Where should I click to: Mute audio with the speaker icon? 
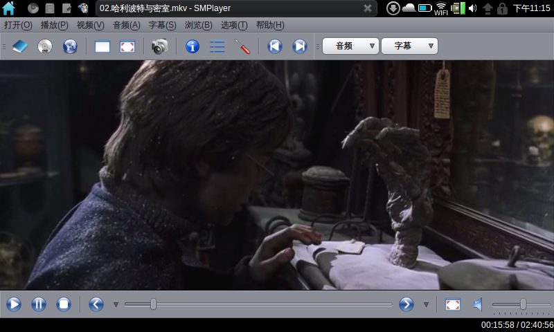coord(478,304)
